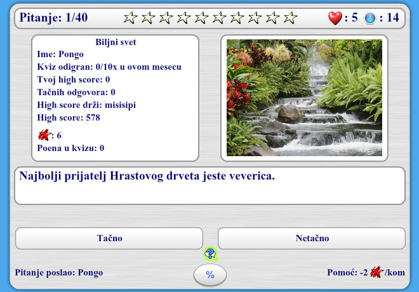Use the percent help button

(x=210, y=275)
